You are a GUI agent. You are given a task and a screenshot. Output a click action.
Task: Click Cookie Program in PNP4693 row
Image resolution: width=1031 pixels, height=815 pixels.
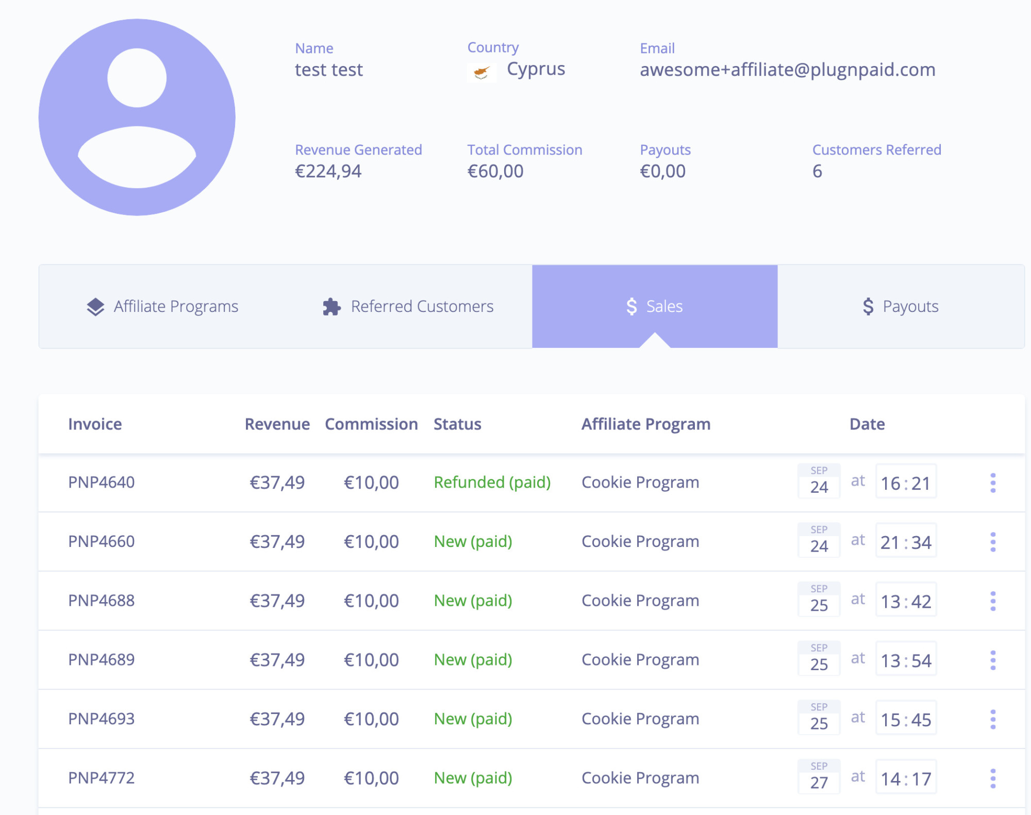pos(640,719)
